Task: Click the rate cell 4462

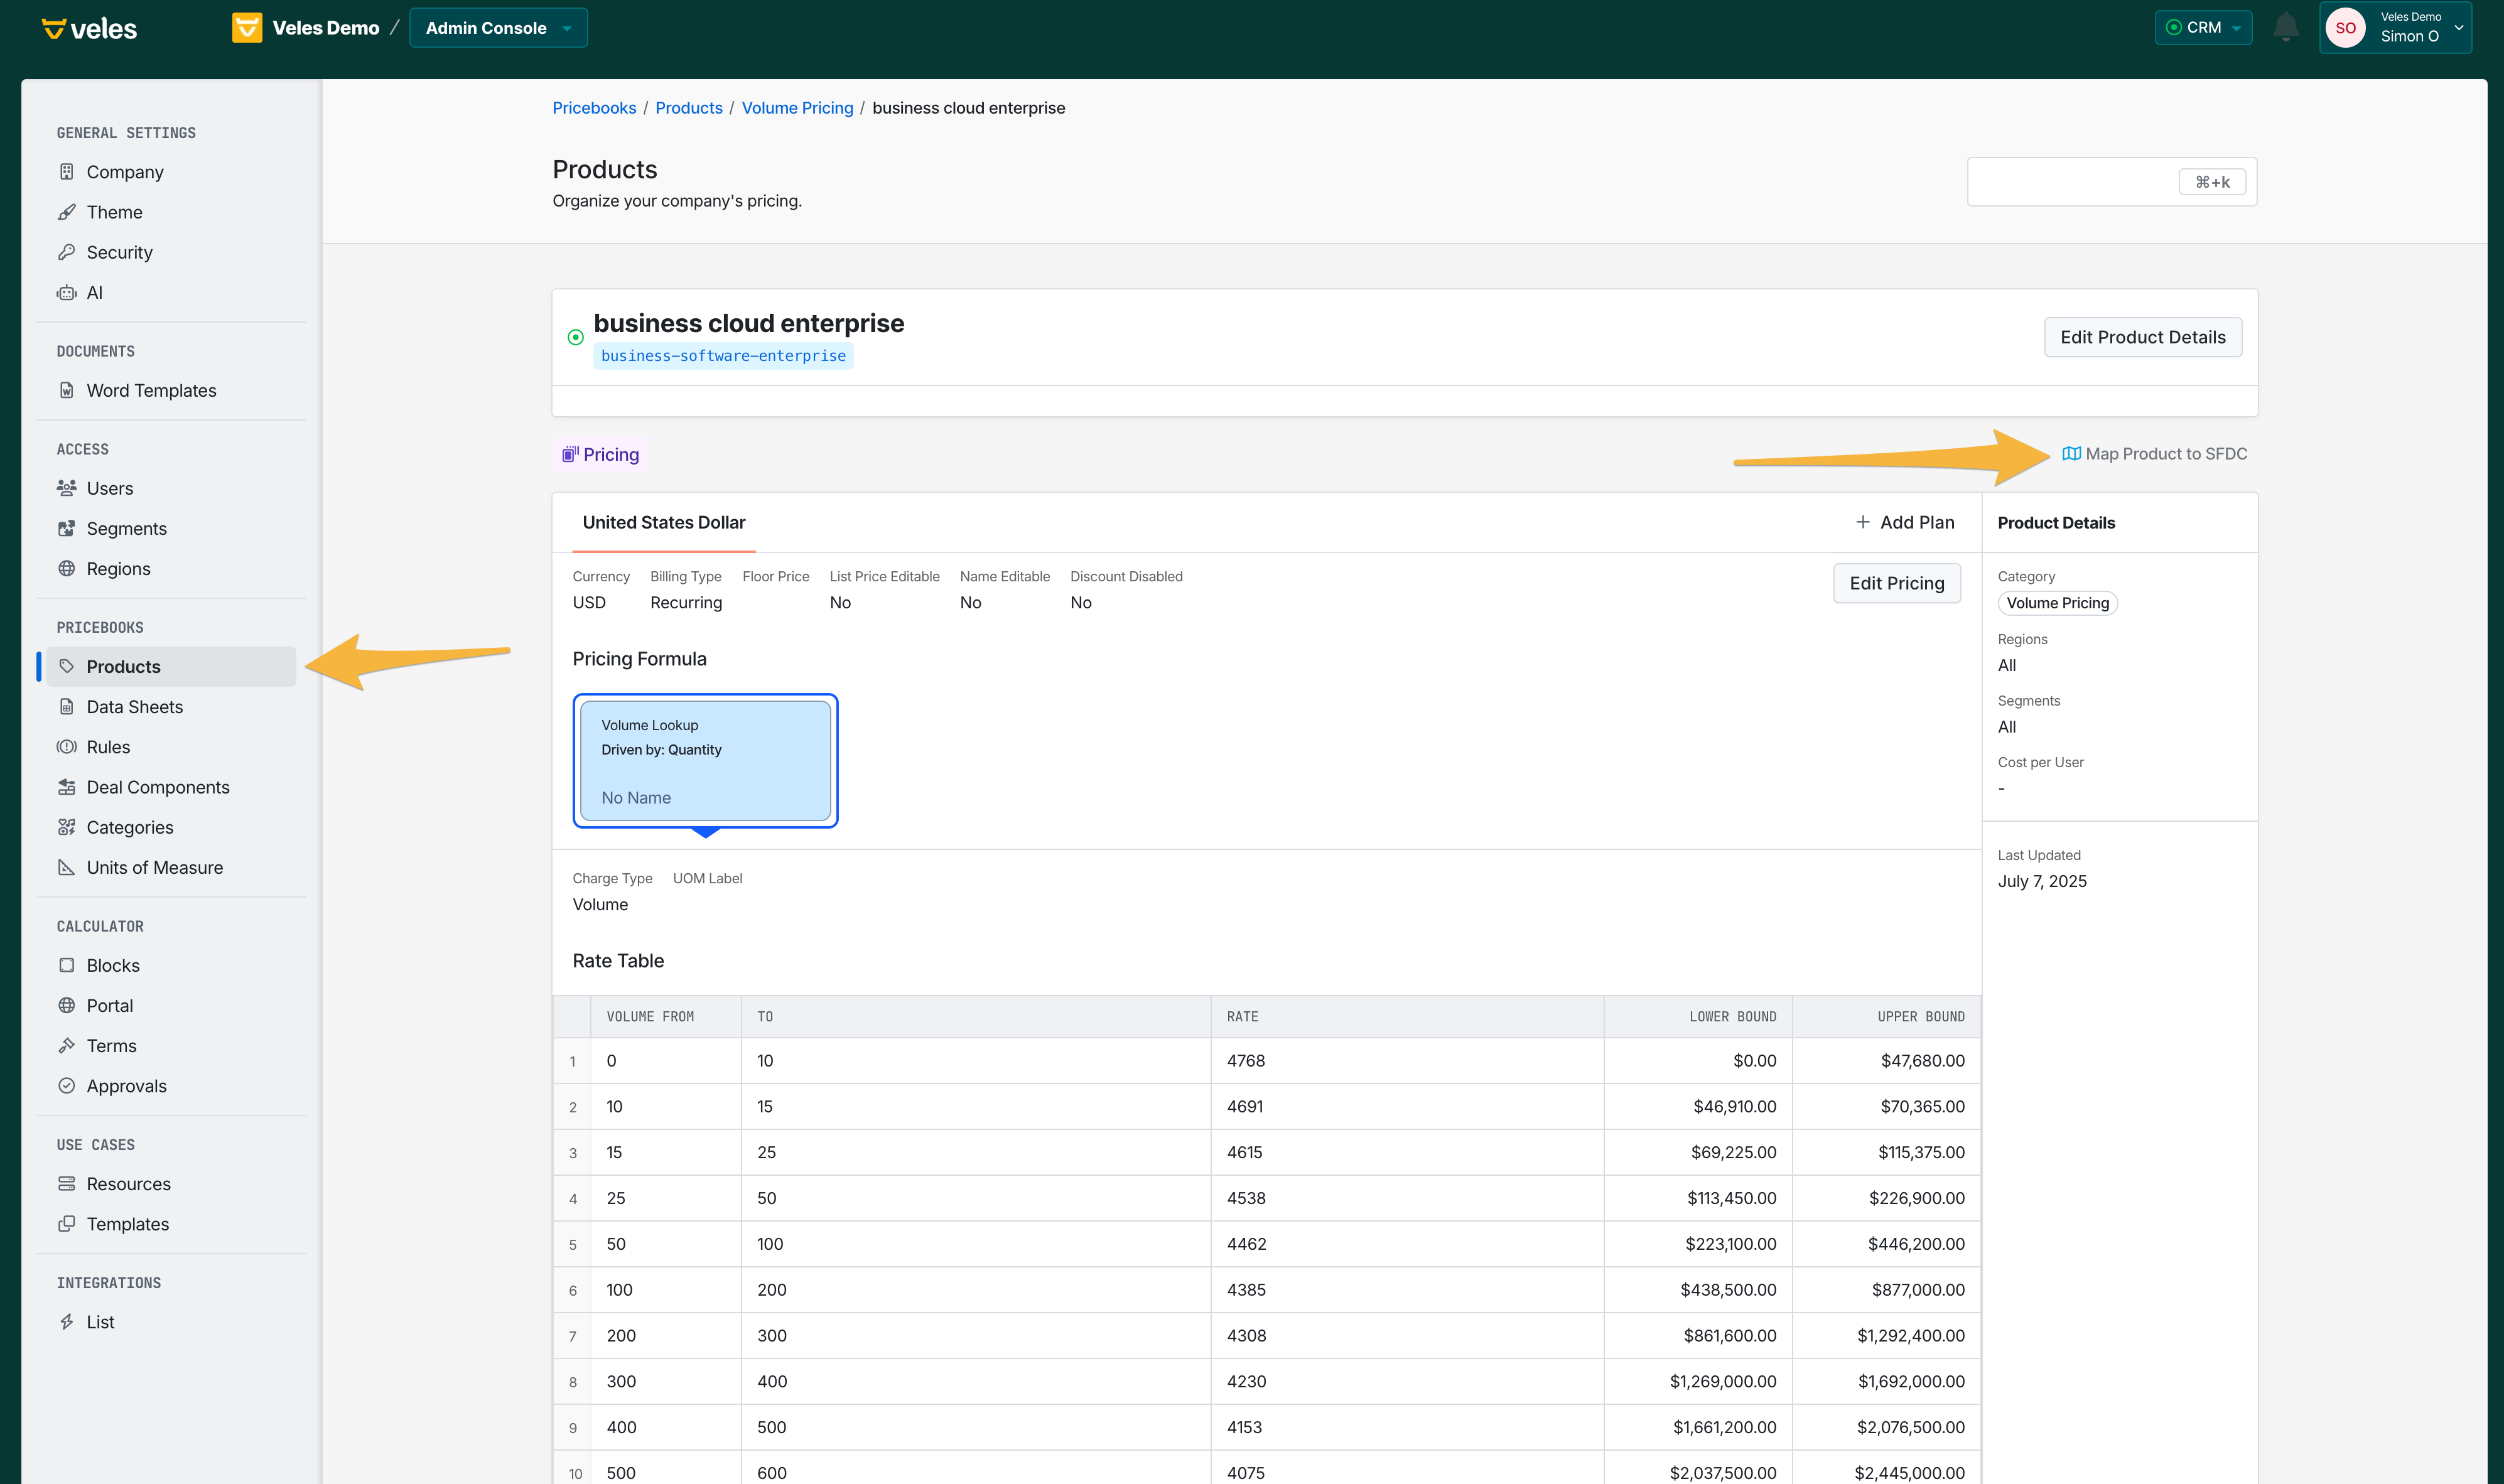Action: point(1407,1244)
